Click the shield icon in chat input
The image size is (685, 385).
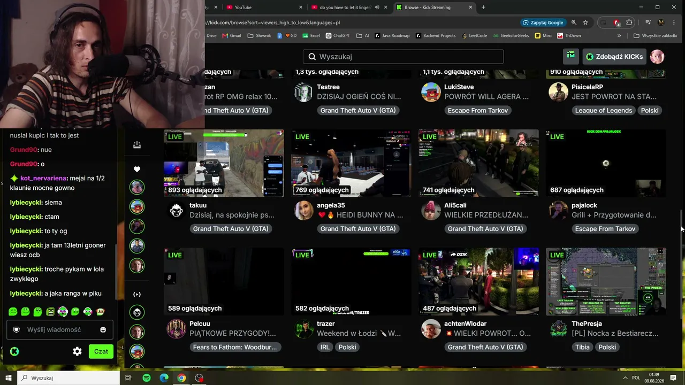click(17, 330)
